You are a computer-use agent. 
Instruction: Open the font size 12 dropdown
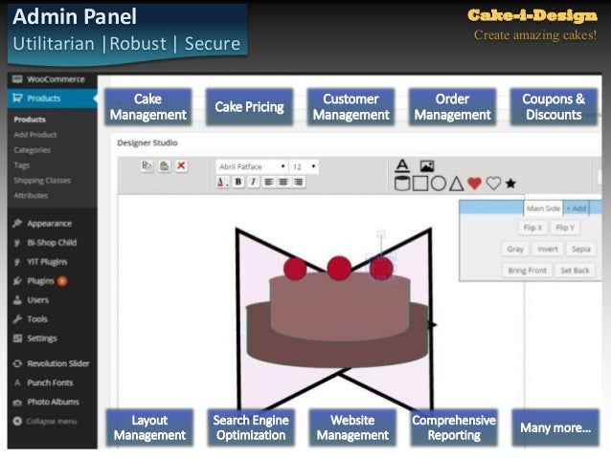point(304,166)
